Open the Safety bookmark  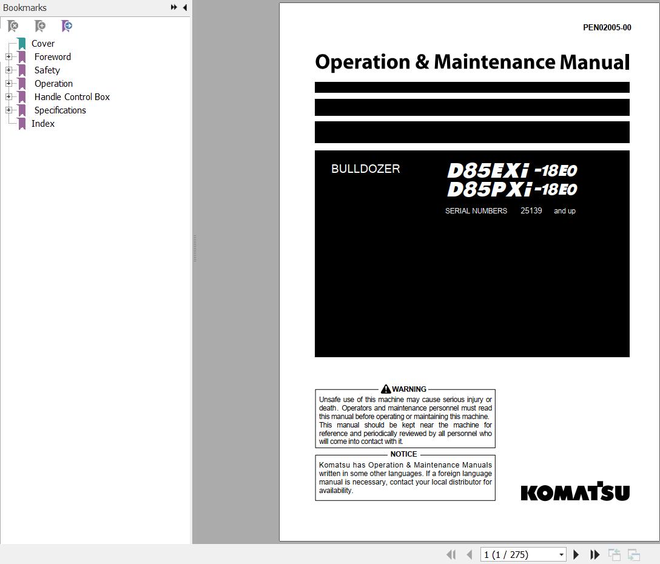pyautogui.click(x=47, y=70)
